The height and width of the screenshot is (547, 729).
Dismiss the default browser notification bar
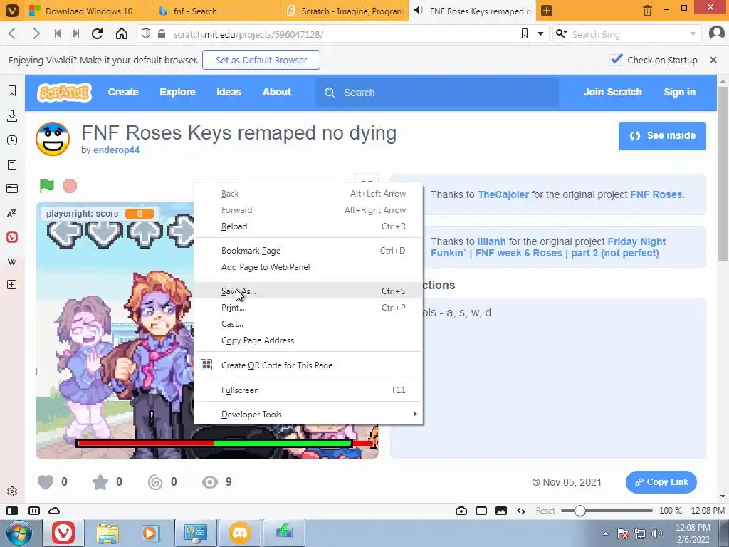point(713,60)
